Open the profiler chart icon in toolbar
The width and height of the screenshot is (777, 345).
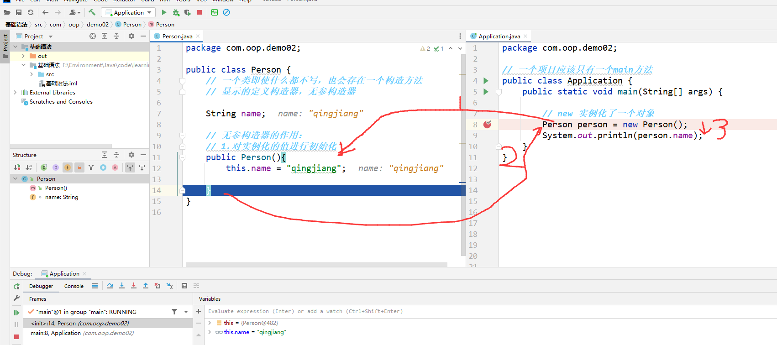point(215,12)
